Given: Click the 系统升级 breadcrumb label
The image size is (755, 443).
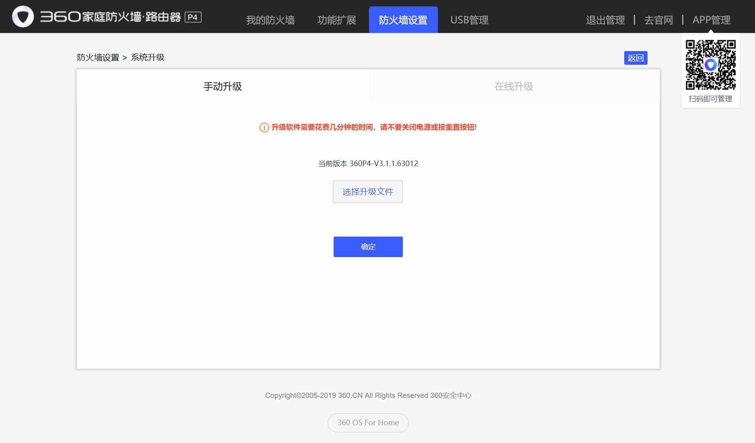Looking at the screenshot, I should (148, 57).
